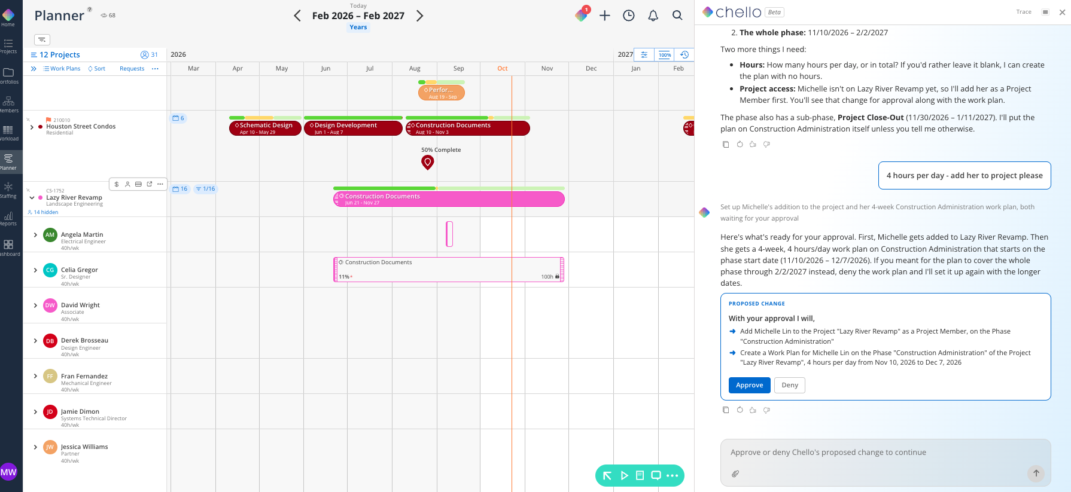Image resolution: width=1071 pixels, height=492 pixels.
Task: Expand Angela Martin's row
Action: 35,235
